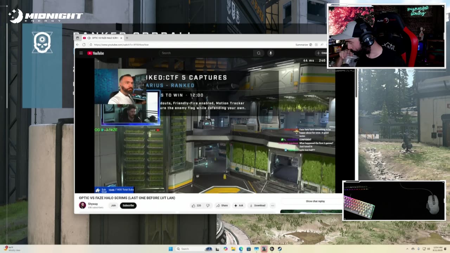Switch to the highlighted active taskbar app
This screenshot has height=253, width=450.
tap(264, 249)
